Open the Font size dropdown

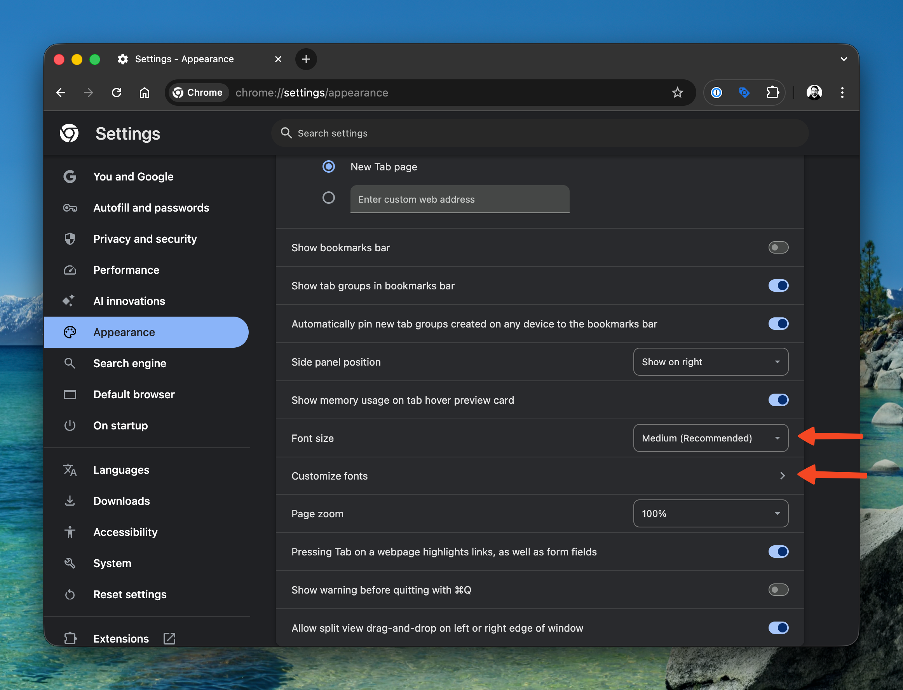[710, 438]
